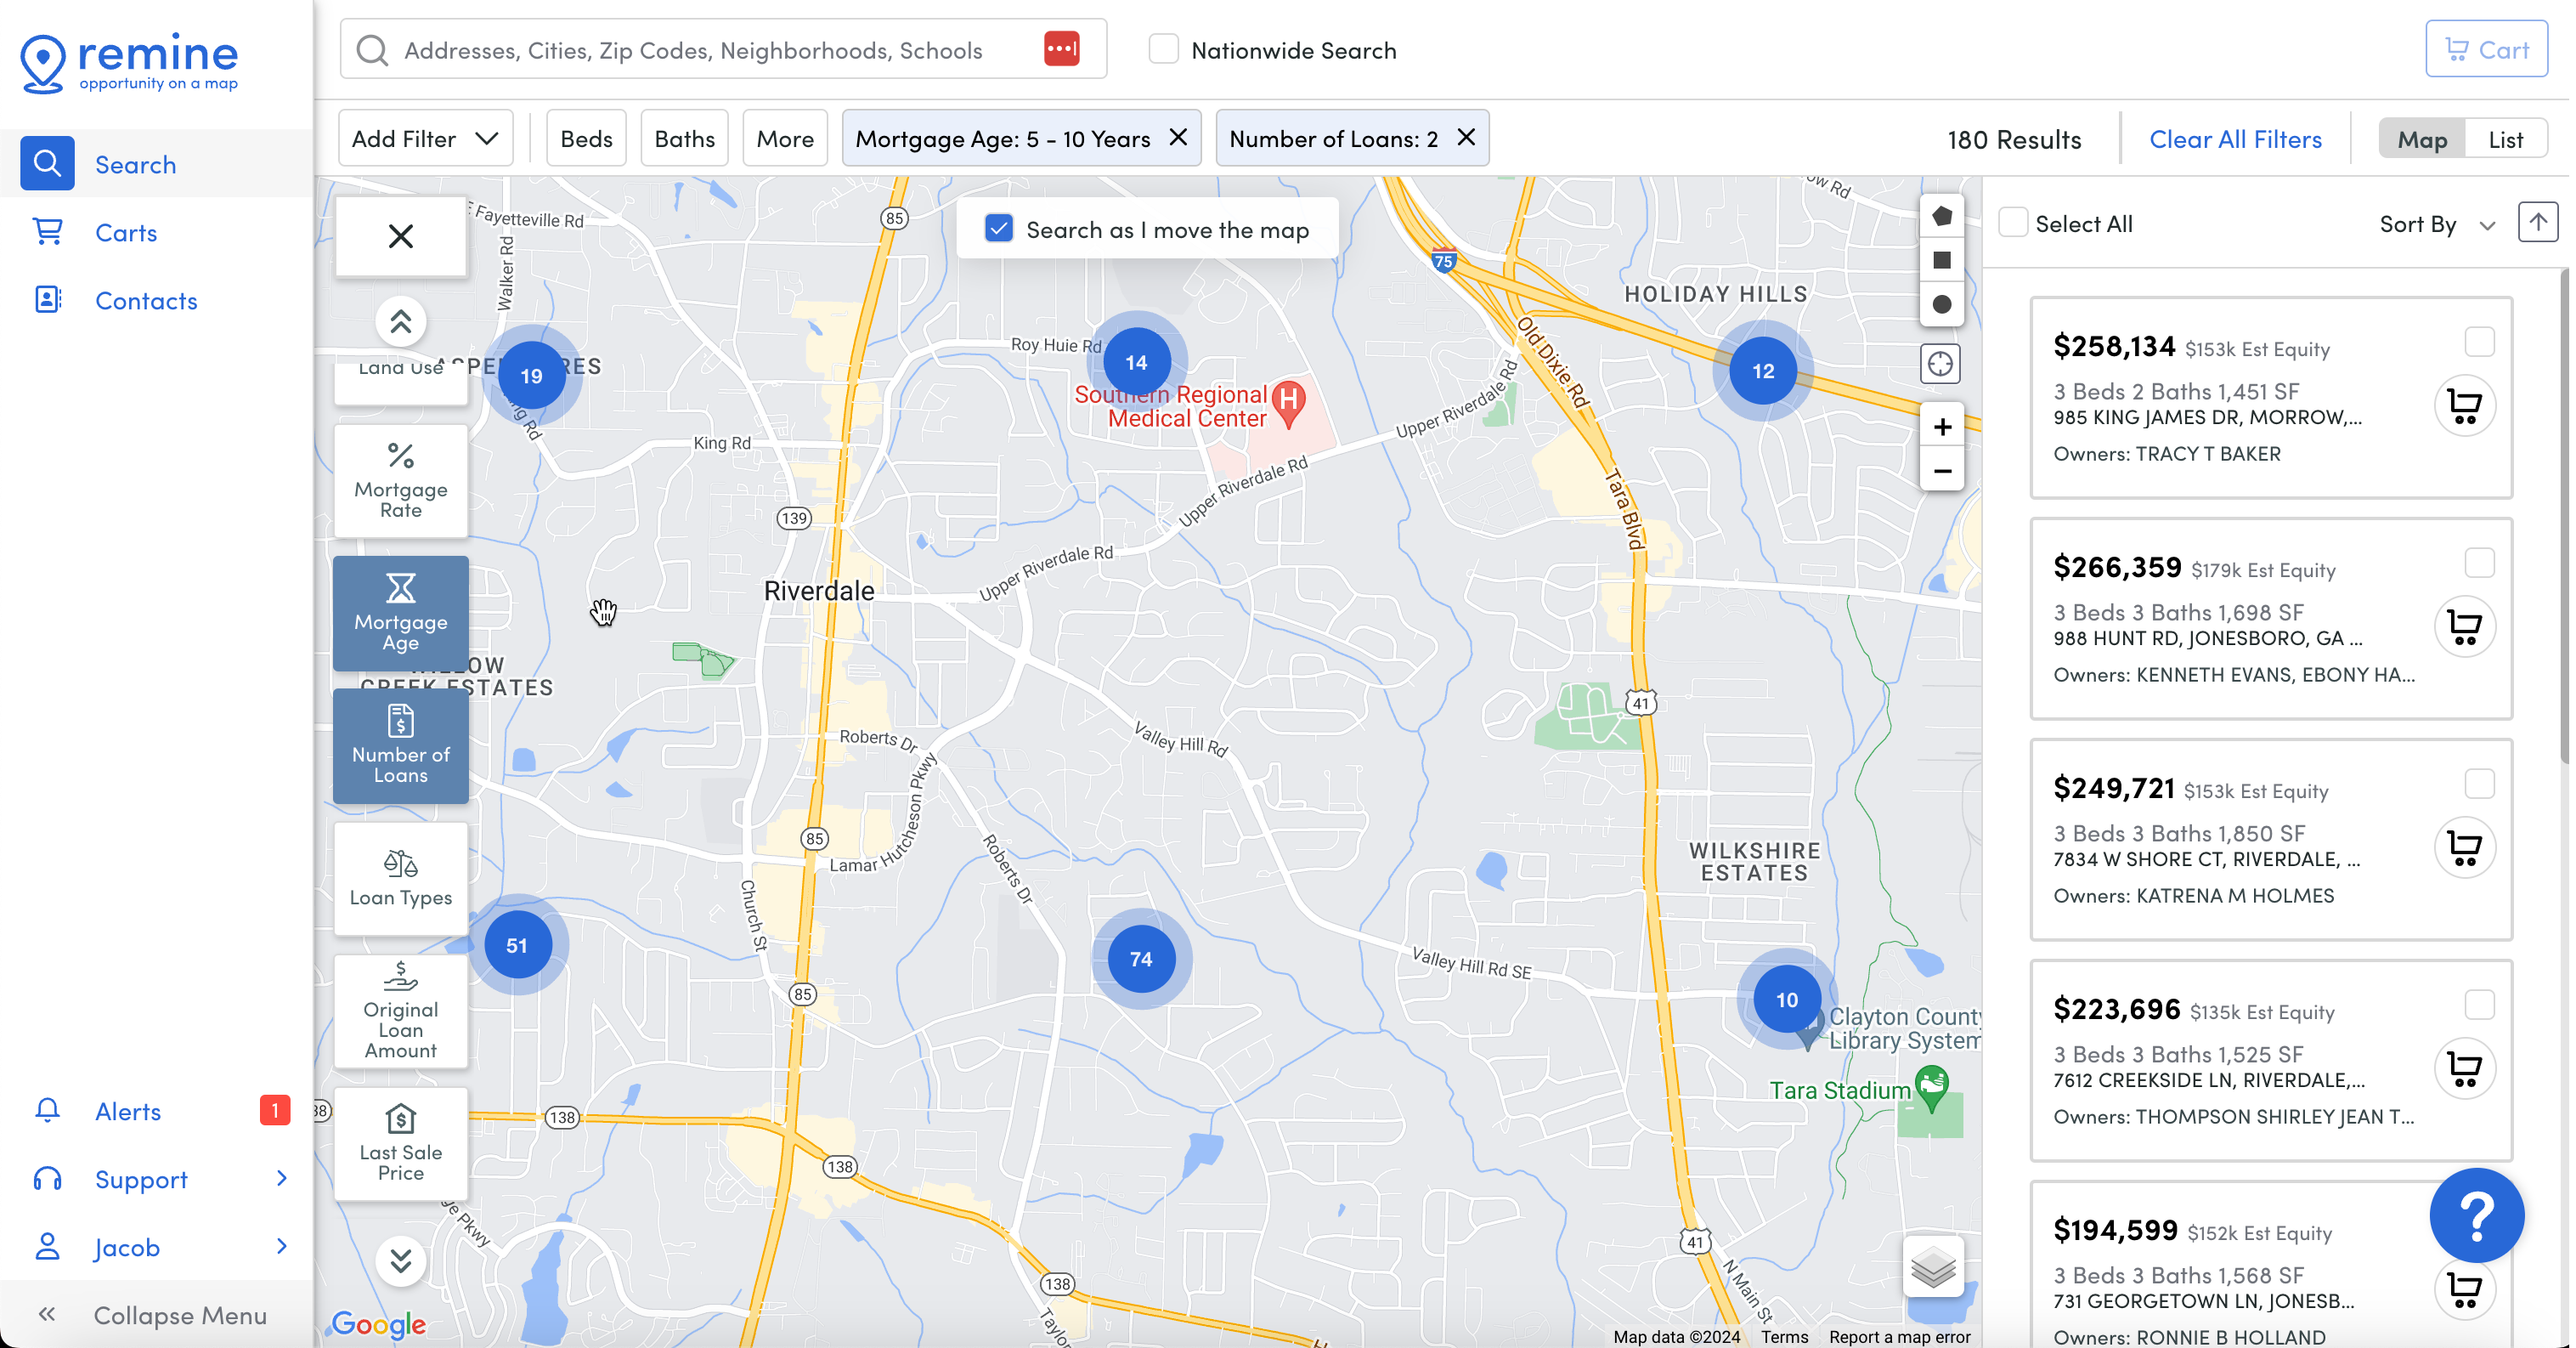Add 7834 W Shore Ct to cart

[x=2465, y=848]
